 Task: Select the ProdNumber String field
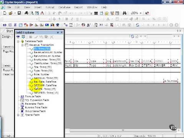pos(47,60)
